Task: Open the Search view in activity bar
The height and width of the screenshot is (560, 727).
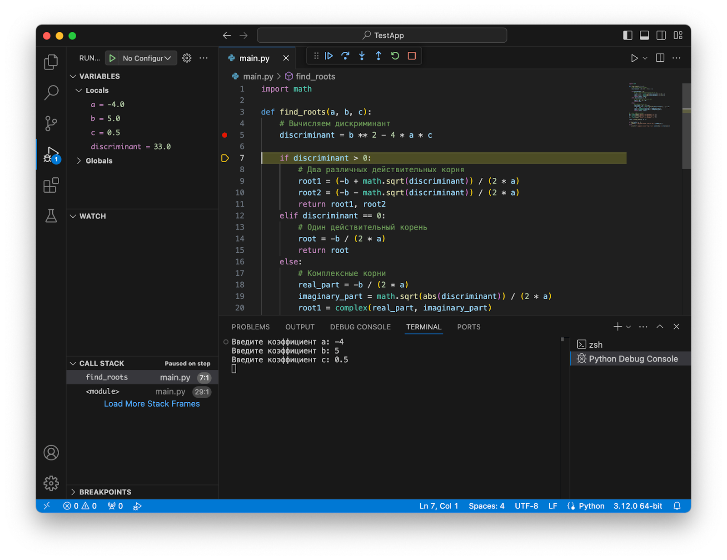Action: [51, 92]
